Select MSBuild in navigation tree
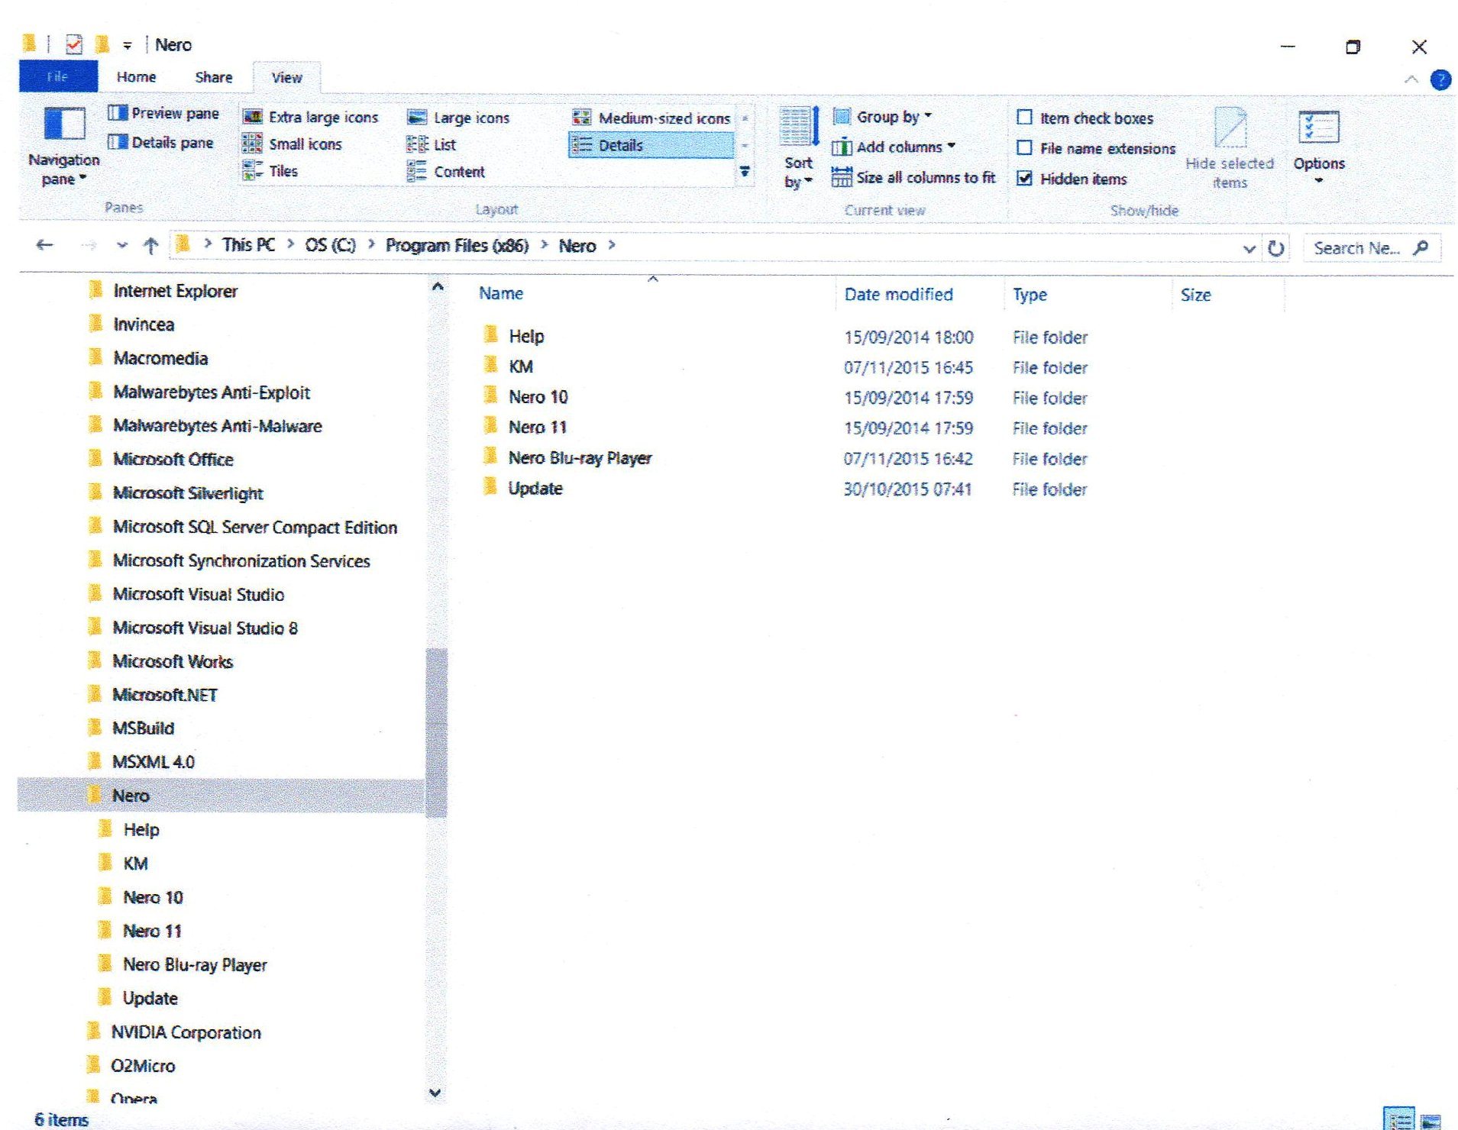1458x1130 pixels. pos(143,728)
